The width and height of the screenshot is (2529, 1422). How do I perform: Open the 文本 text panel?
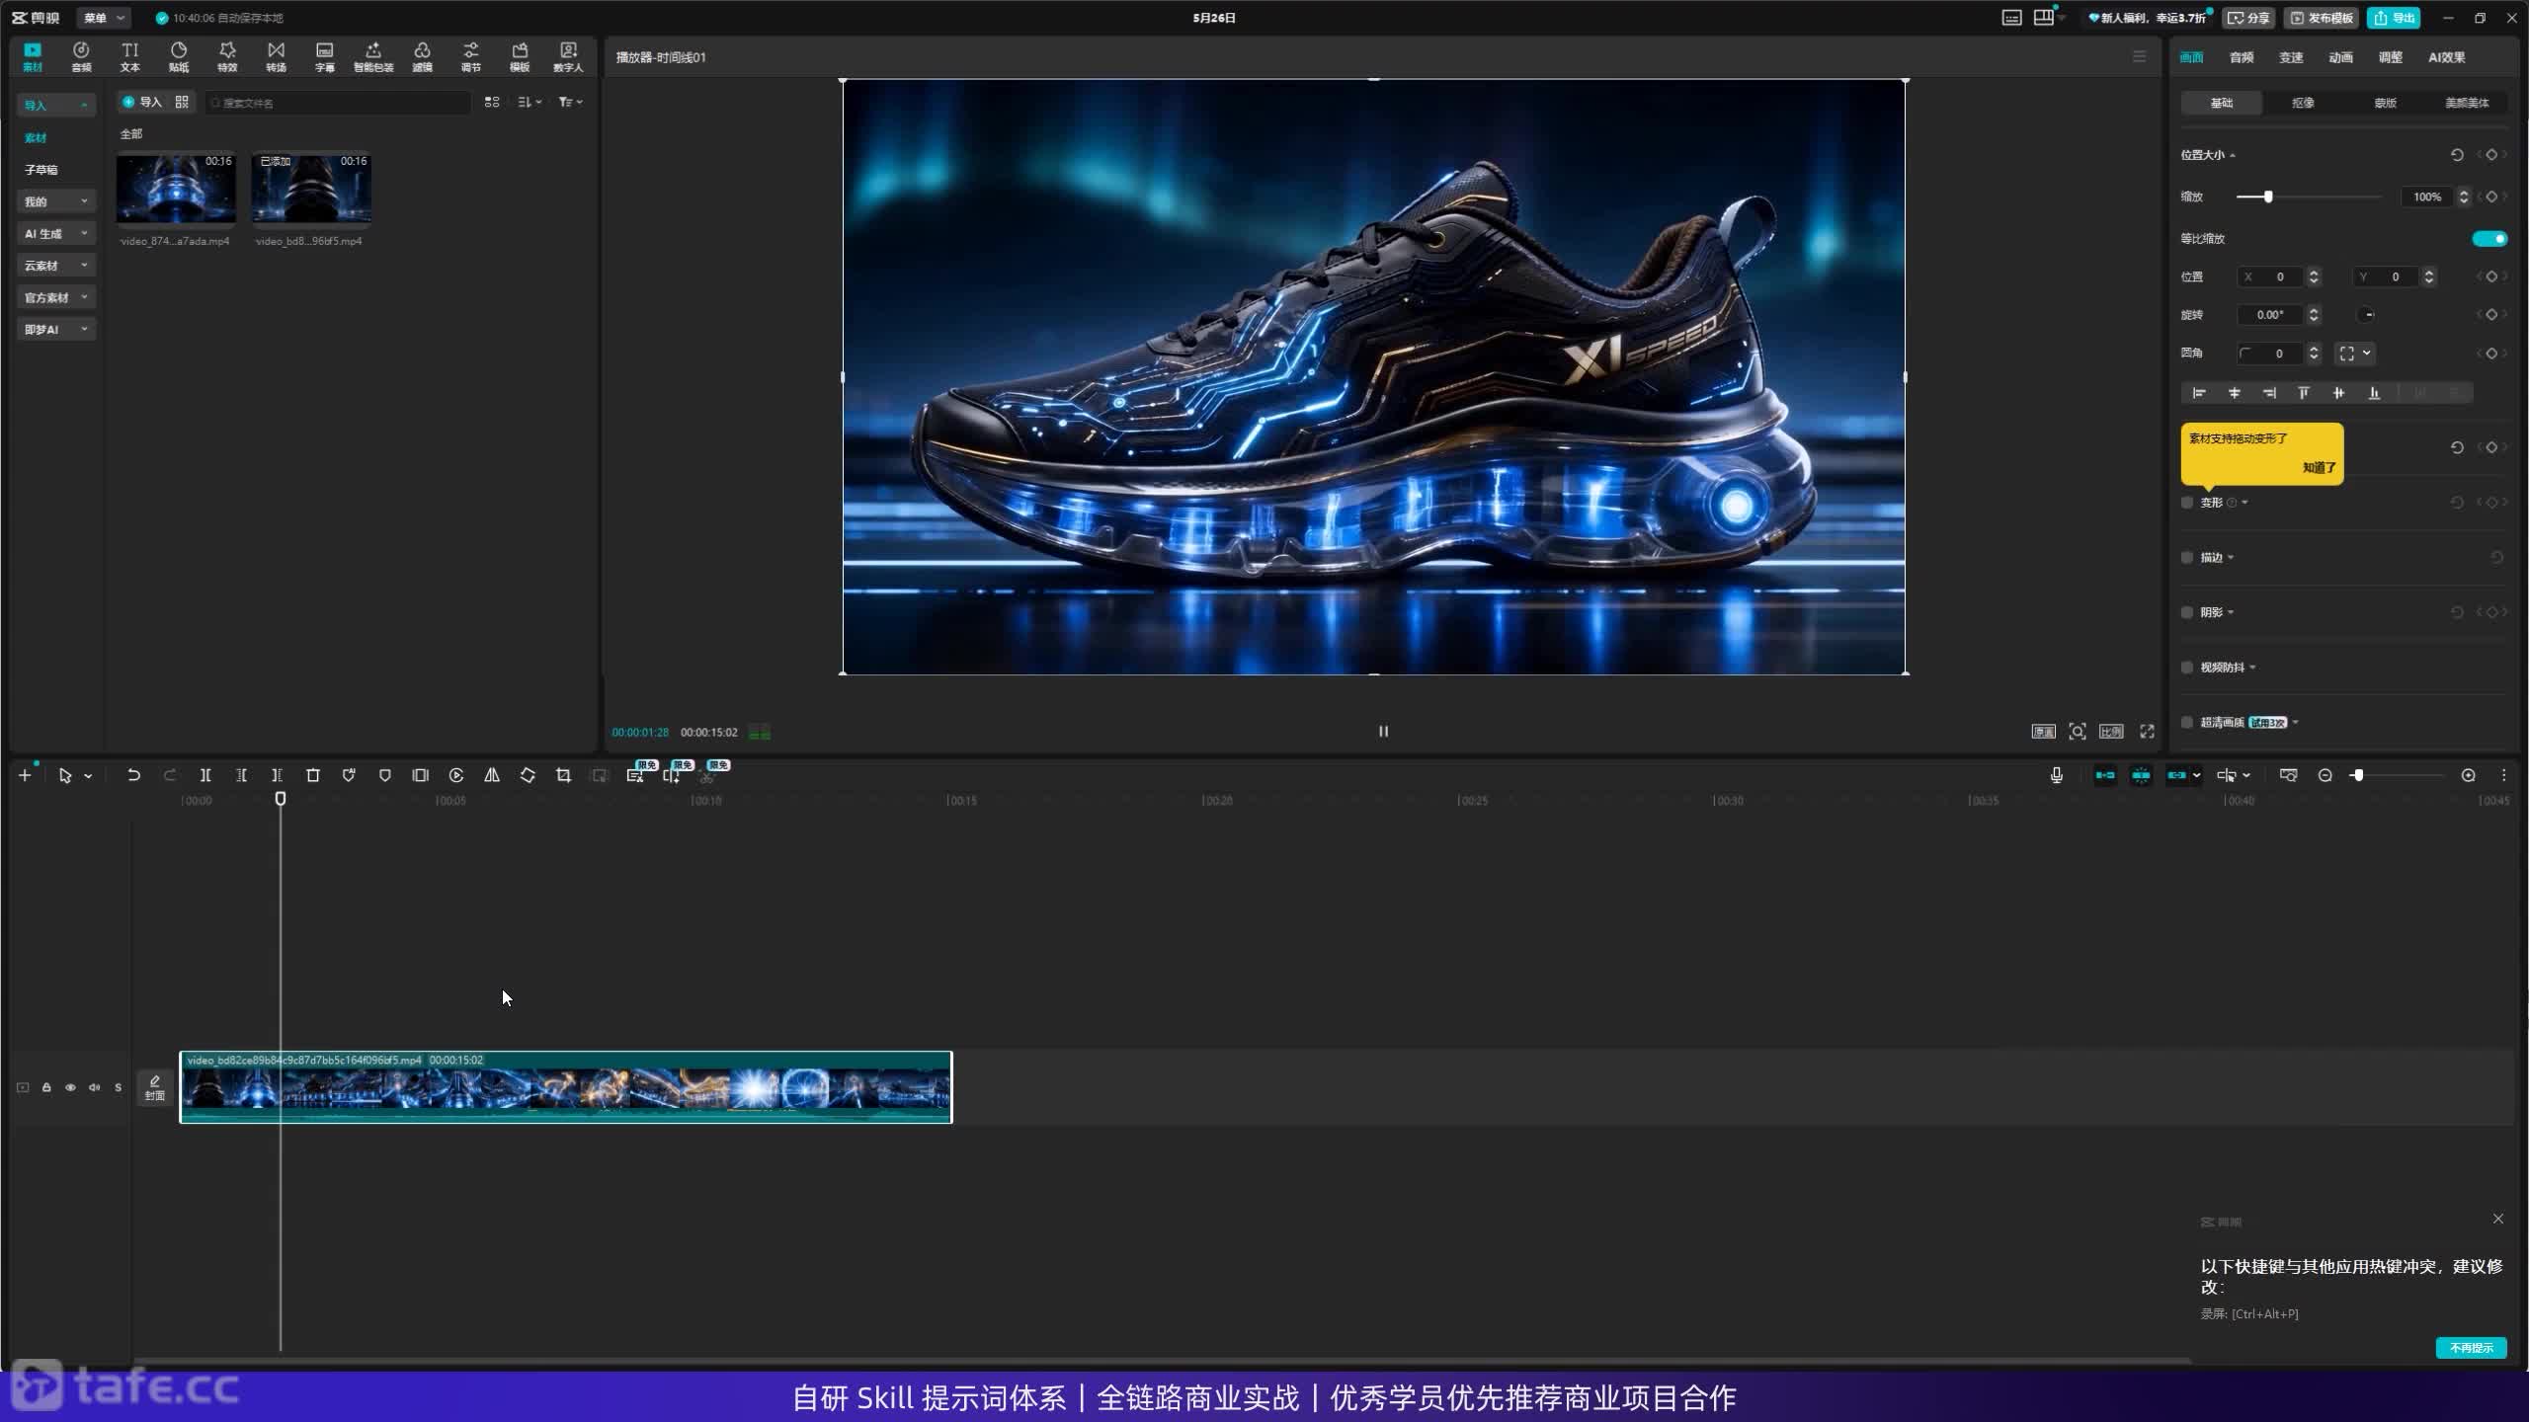coord(129,56)
